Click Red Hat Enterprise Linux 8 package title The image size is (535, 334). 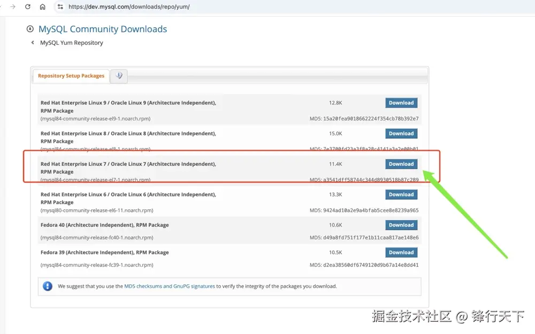[128, 137]
